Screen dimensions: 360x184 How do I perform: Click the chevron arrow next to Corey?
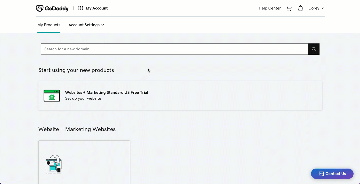[x=323, y=8]
